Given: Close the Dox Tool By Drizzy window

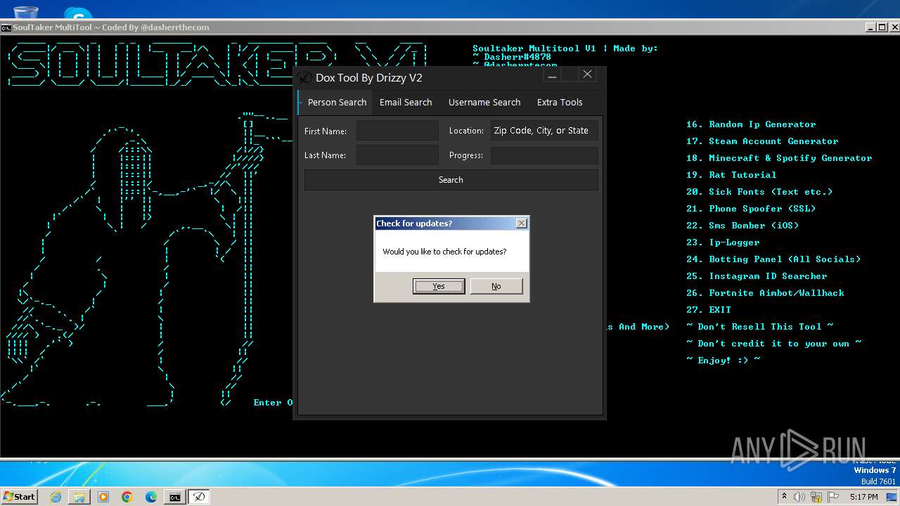Looking at the screenshot, I should (x=587, y=74).
